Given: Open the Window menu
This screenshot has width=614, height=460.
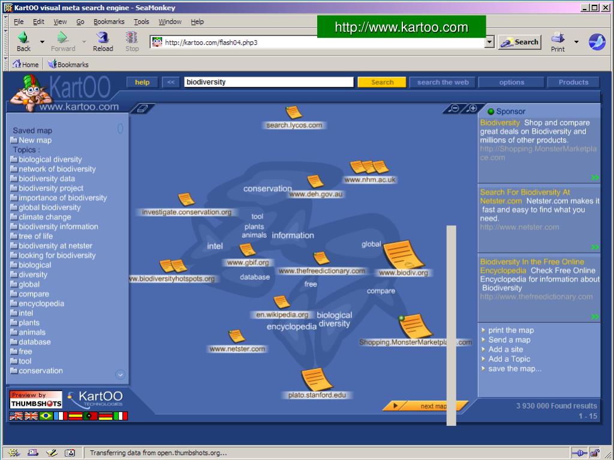Looking at the screenshot, I should click(170, 22).
